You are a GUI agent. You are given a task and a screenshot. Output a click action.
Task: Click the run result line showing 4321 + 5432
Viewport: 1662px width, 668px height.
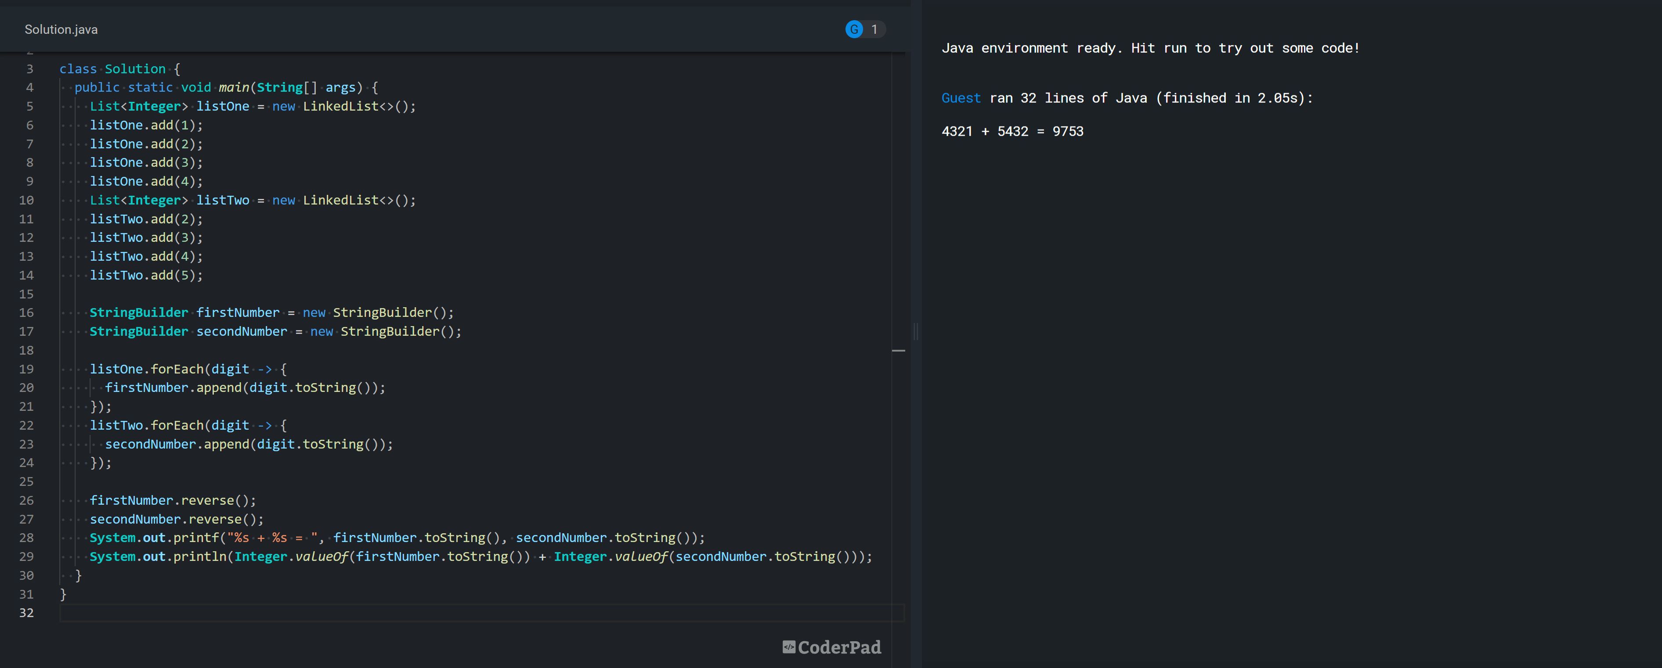coord(1012,131)
